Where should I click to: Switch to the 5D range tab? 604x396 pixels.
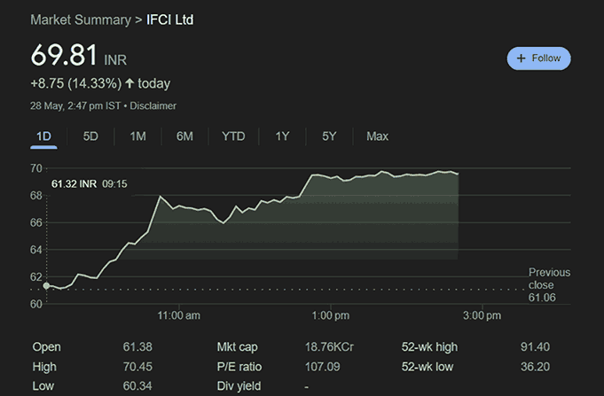tap(90, 136)
